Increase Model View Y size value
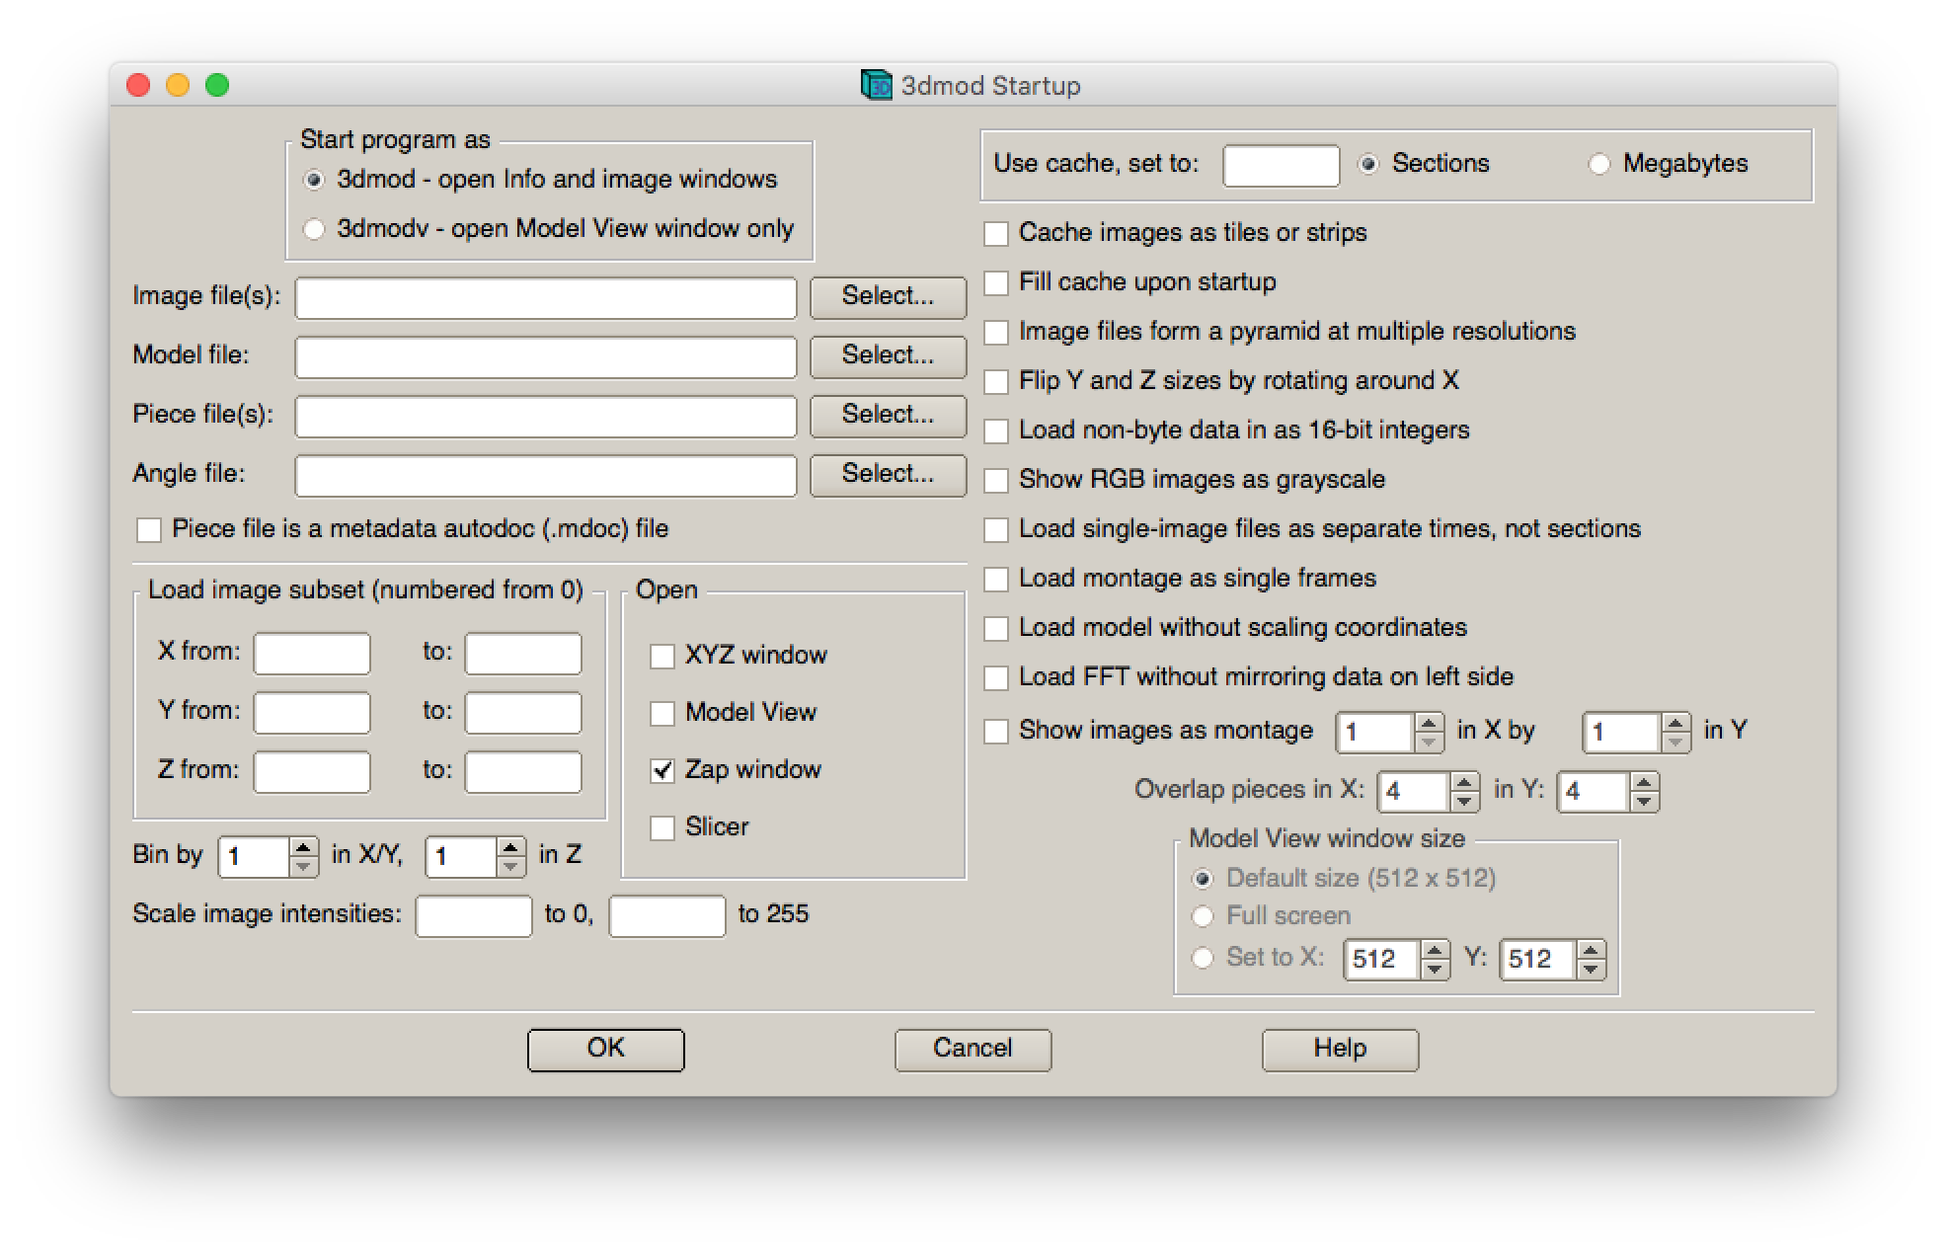 click(1591, 950)
